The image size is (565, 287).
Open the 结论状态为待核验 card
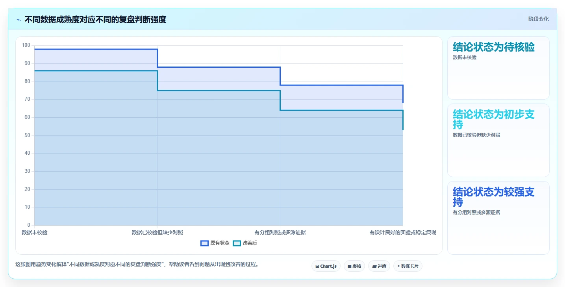(498, 68)
